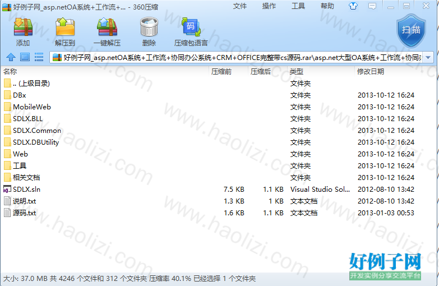Click the 文本文档 type of 说明.txt

(x=304, y=201)
